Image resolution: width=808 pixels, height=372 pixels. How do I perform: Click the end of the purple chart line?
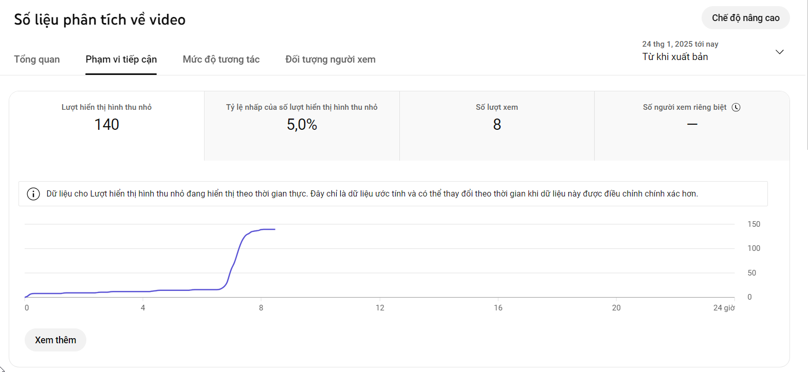point(274,229)
